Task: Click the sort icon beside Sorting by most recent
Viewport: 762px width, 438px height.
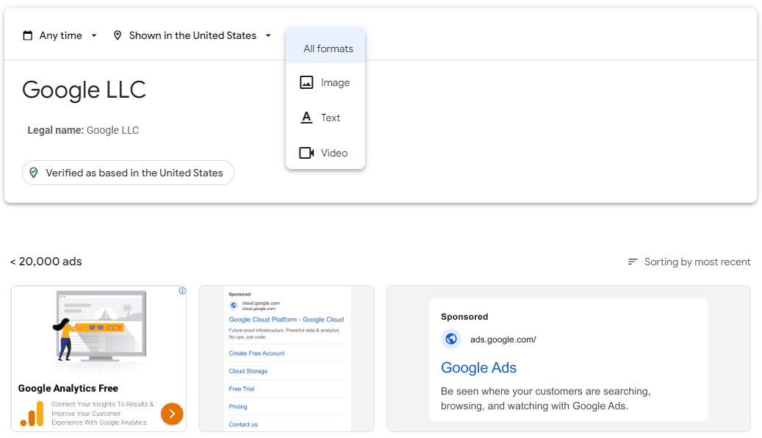Action: (632, 262)
